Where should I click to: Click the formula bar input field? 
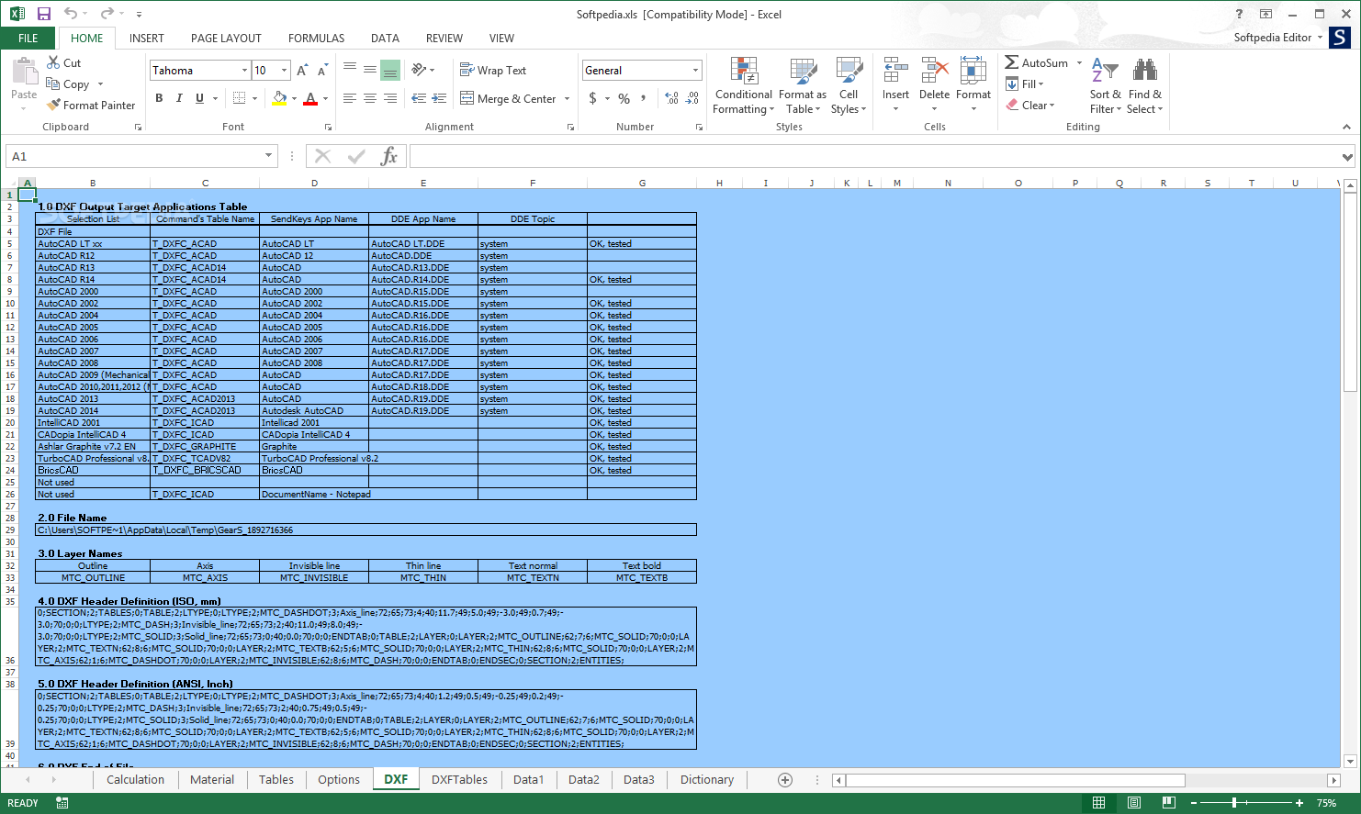click(x=874, y=156)
